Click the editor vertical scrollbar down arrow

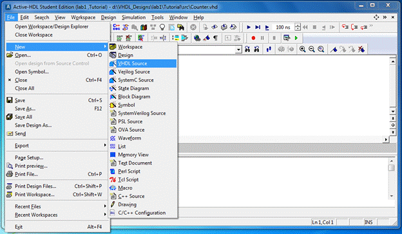pos(393,111)
